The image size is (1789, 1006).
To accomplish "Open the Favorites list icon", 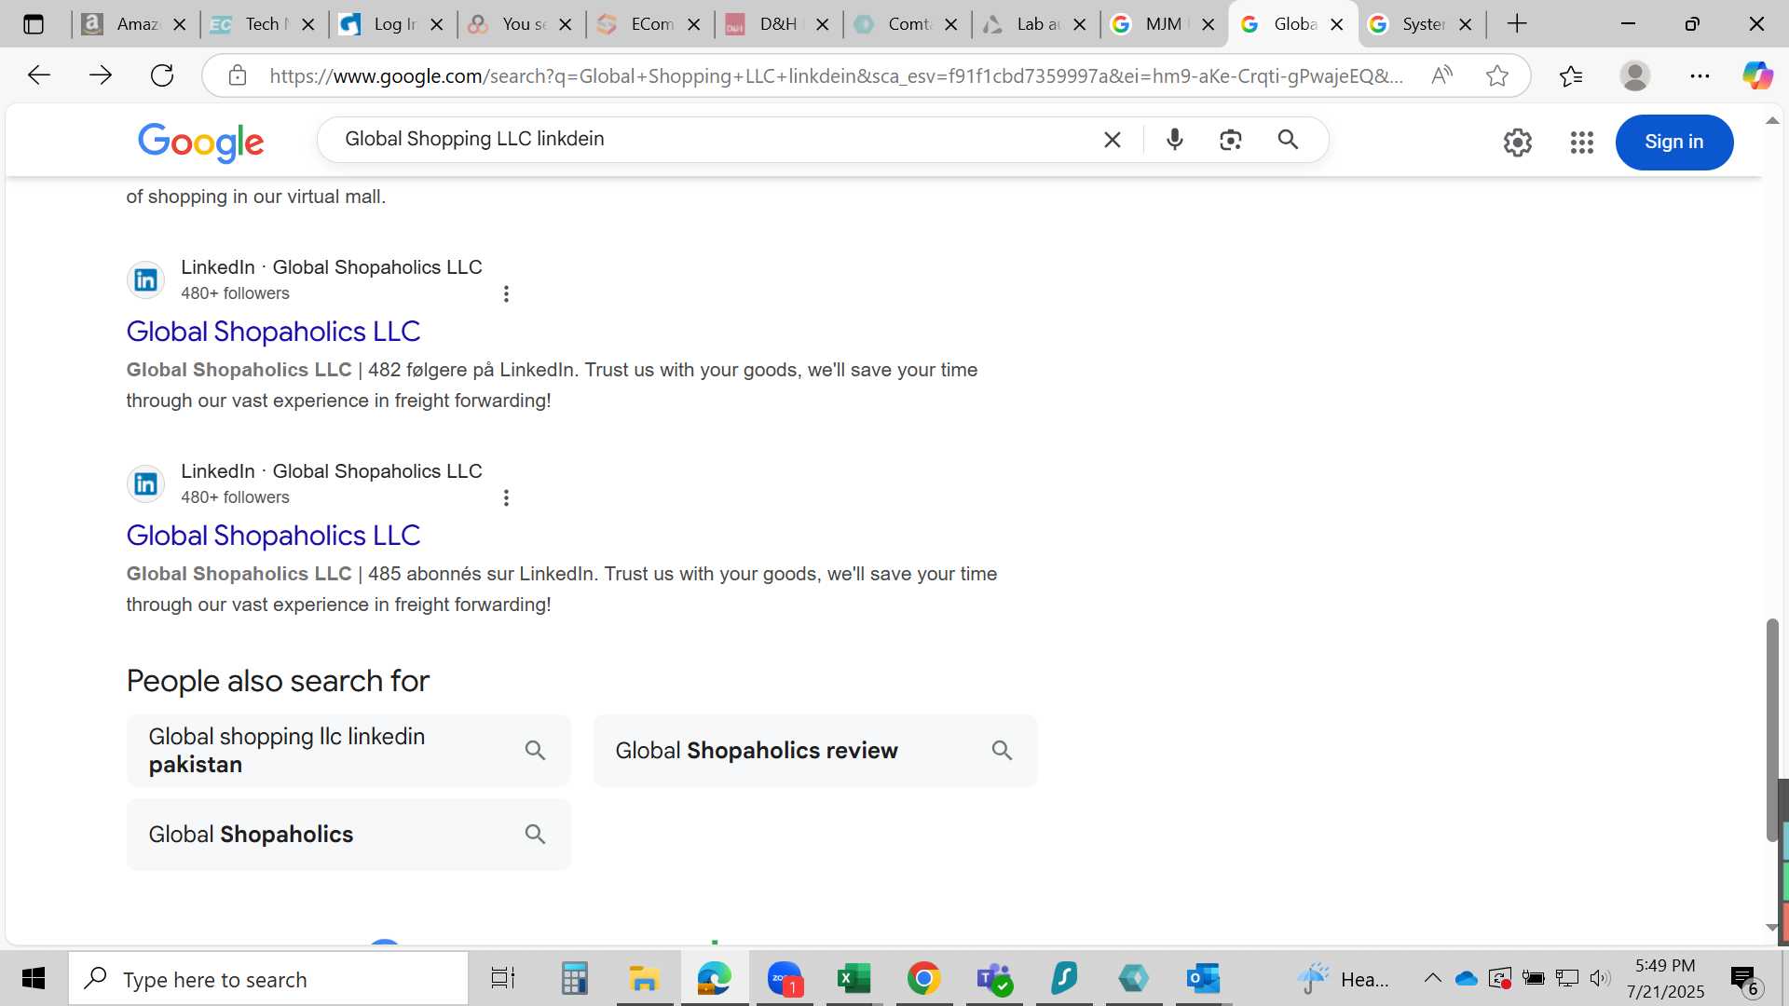I will click(1571, 75).
